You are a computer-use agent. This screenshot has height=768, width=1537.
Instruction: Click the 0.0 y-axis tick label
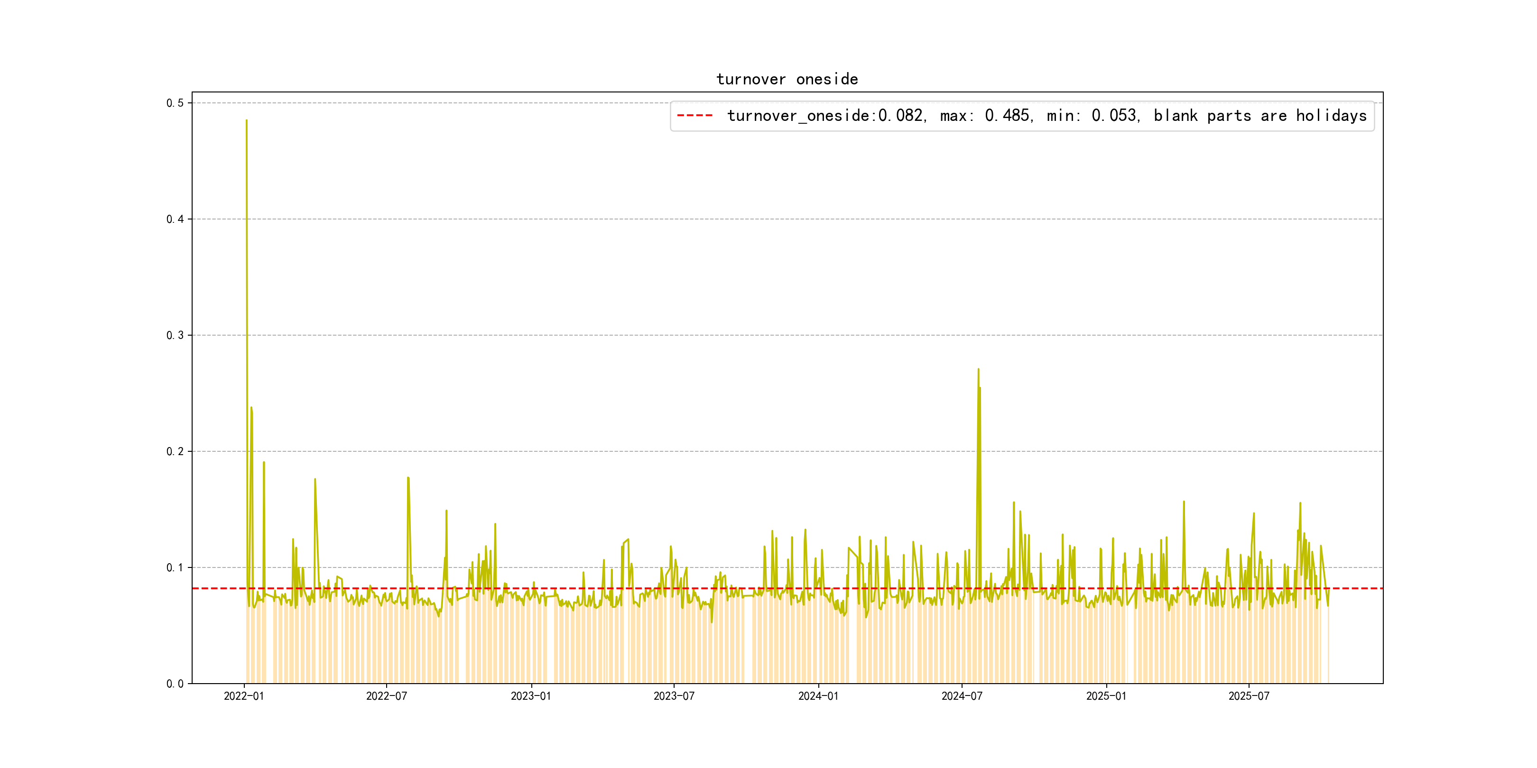[x=175, y=683]
